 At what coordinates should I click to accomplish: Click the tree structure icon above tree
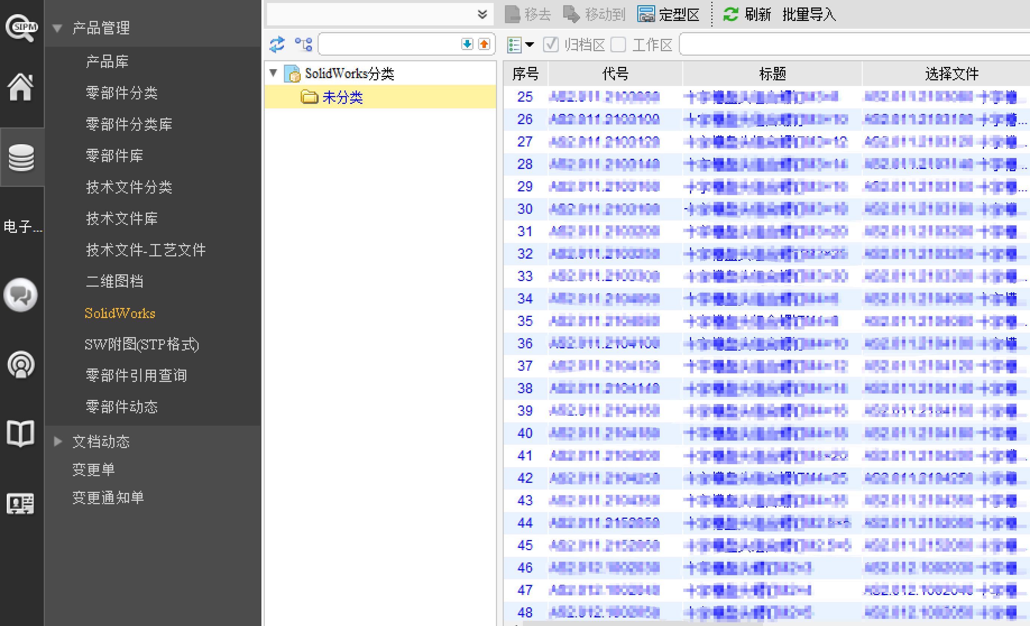[x=303, y=44]
